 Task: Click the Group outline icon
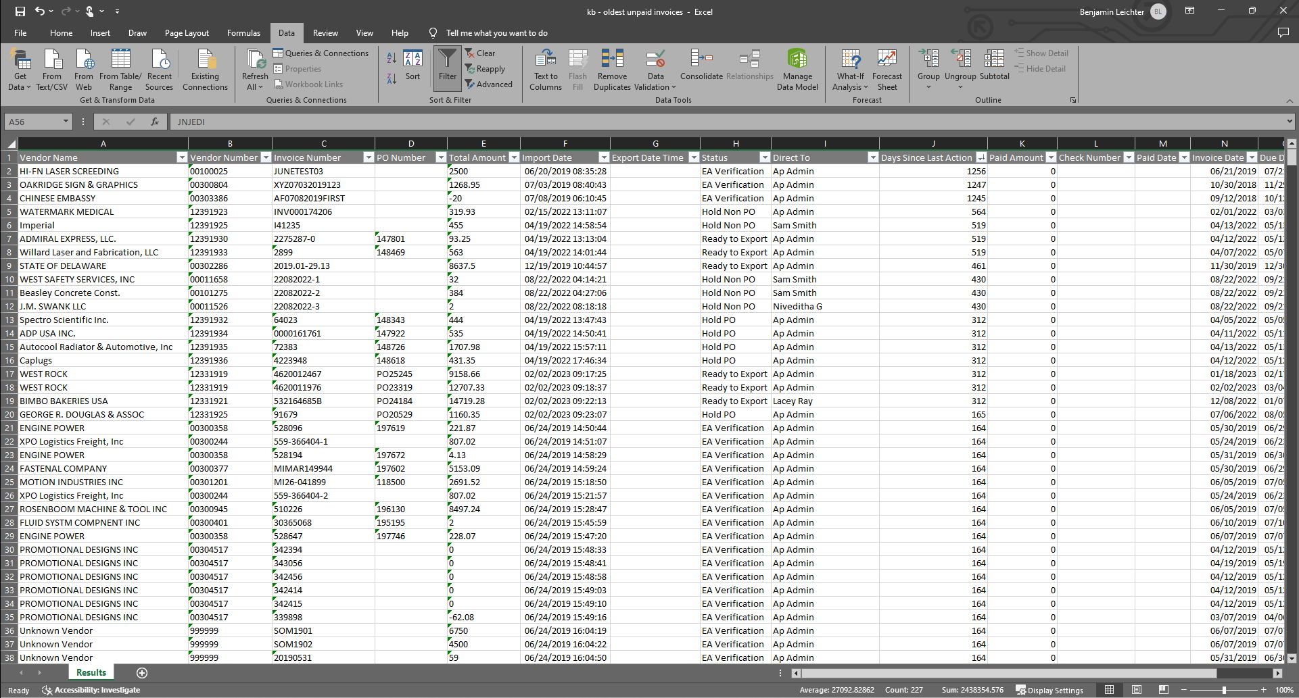tap(928, 69)
